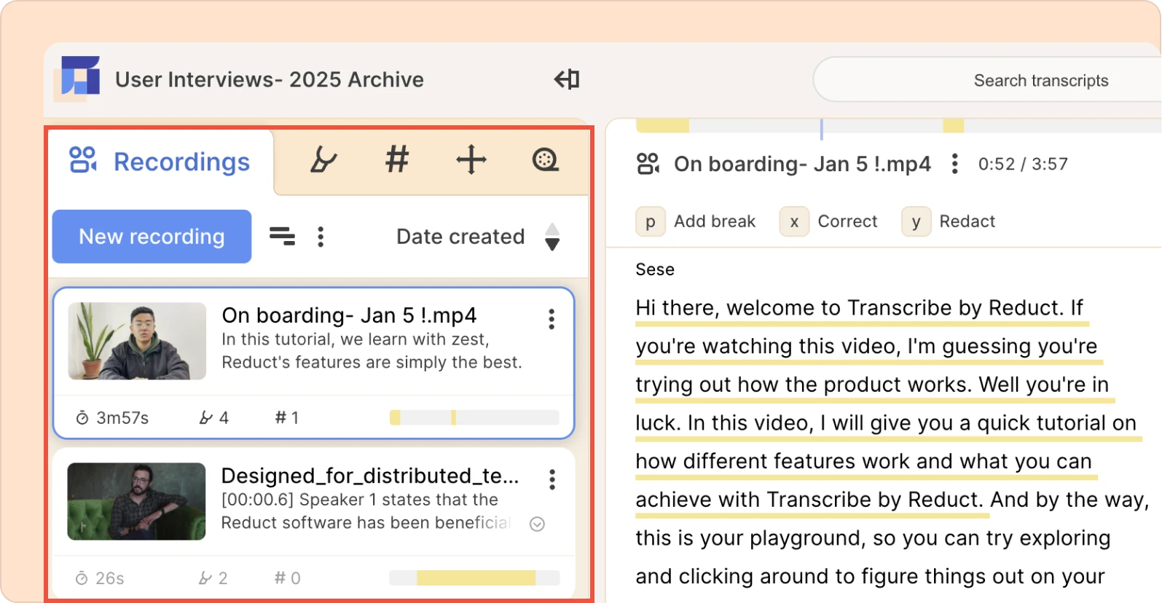Open On boarding- Jan 5 thumbnail

click(137, 341)
